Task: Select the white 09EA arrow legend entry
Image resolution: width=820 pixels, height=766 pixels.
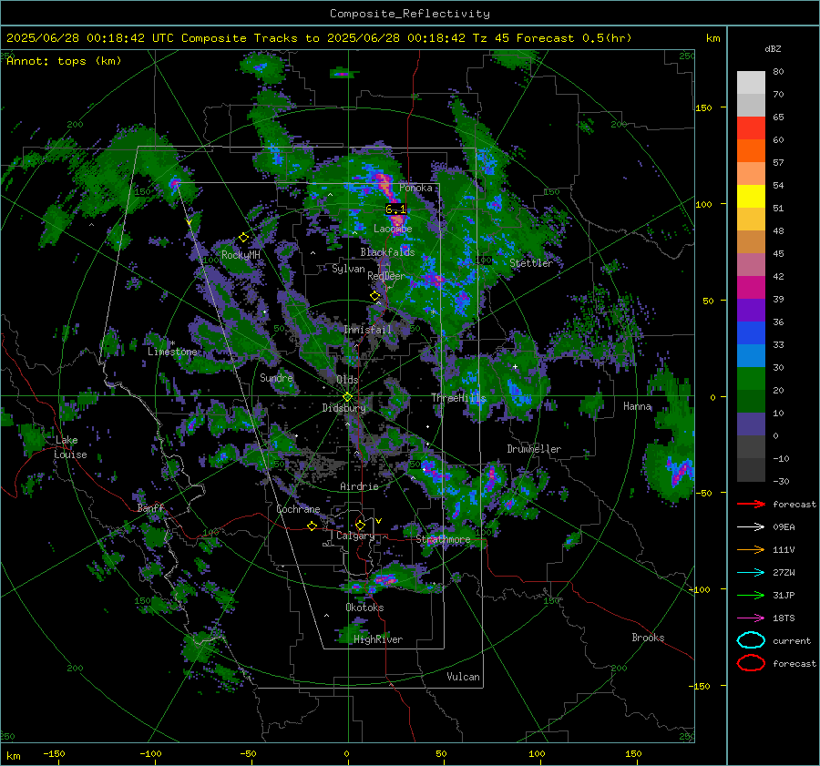Action: 751,526
